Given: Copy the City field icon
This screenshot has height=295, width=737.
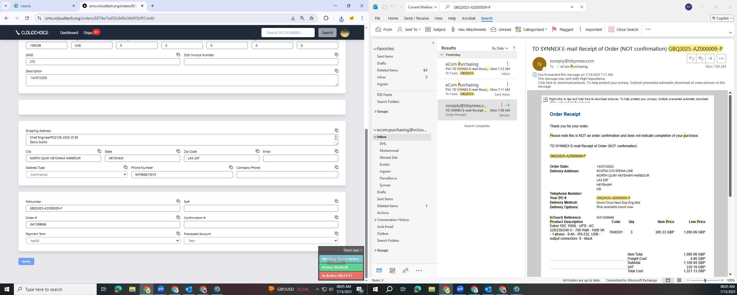Looking at the screenshot, I should [x=99, y=151].
